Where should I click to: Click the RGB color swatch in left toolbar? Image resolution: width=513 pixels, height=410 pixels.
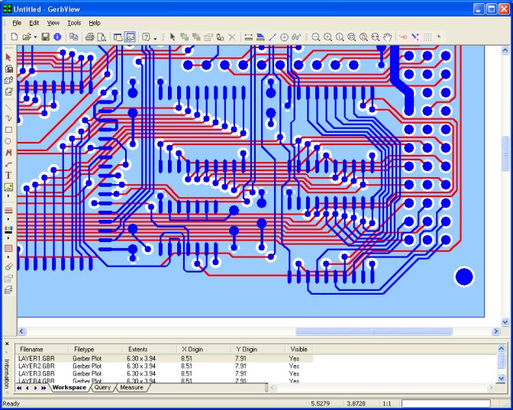pyautogui.click(x=8, y=230)
